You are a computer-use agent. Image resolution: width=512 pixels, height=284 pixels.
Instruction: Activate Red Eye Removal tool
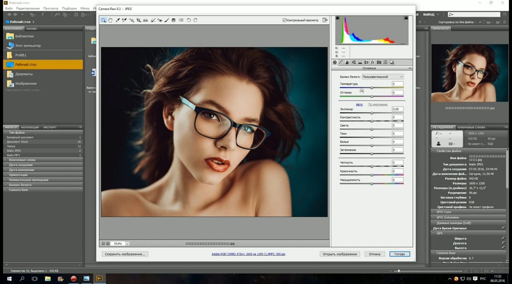(x=160, y=20)
